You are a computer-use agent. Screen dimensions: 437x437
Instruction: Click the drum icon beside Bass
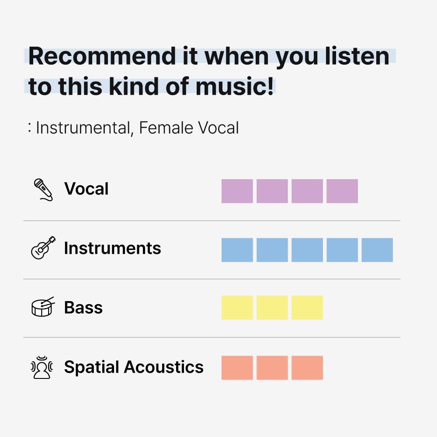point(43,307)
